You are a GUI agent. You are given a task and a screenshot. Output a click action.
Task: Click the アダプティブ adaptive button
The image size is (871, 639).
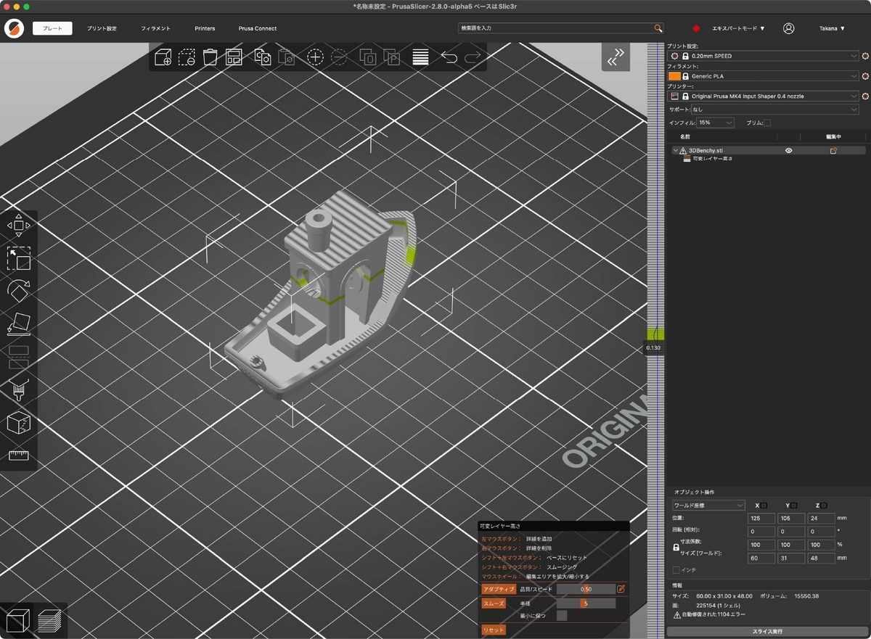(499, 589)
